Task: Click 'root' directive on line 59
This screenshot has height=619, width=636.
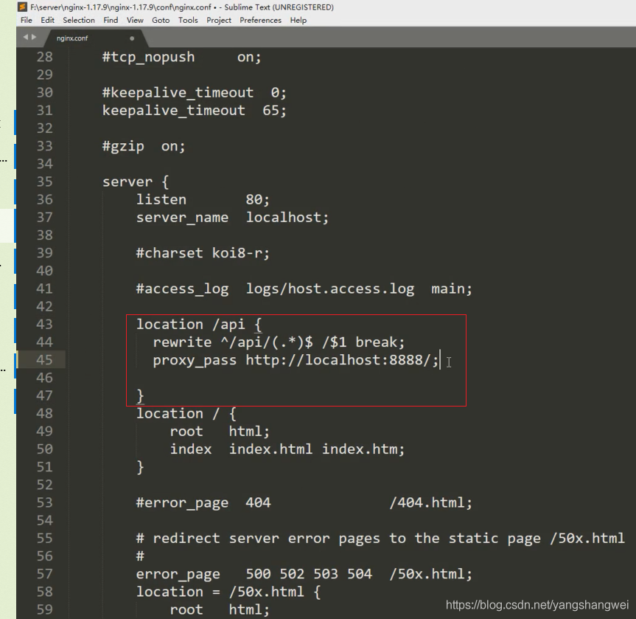Action: point(186,610)
